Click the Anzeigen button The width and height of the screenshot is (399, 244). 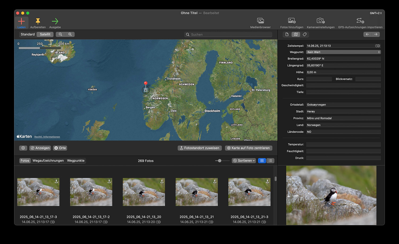pos(40,148)
